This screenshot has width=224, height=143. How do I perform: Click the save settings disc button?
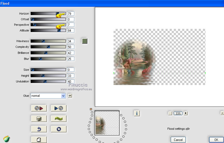click(58, 108)
